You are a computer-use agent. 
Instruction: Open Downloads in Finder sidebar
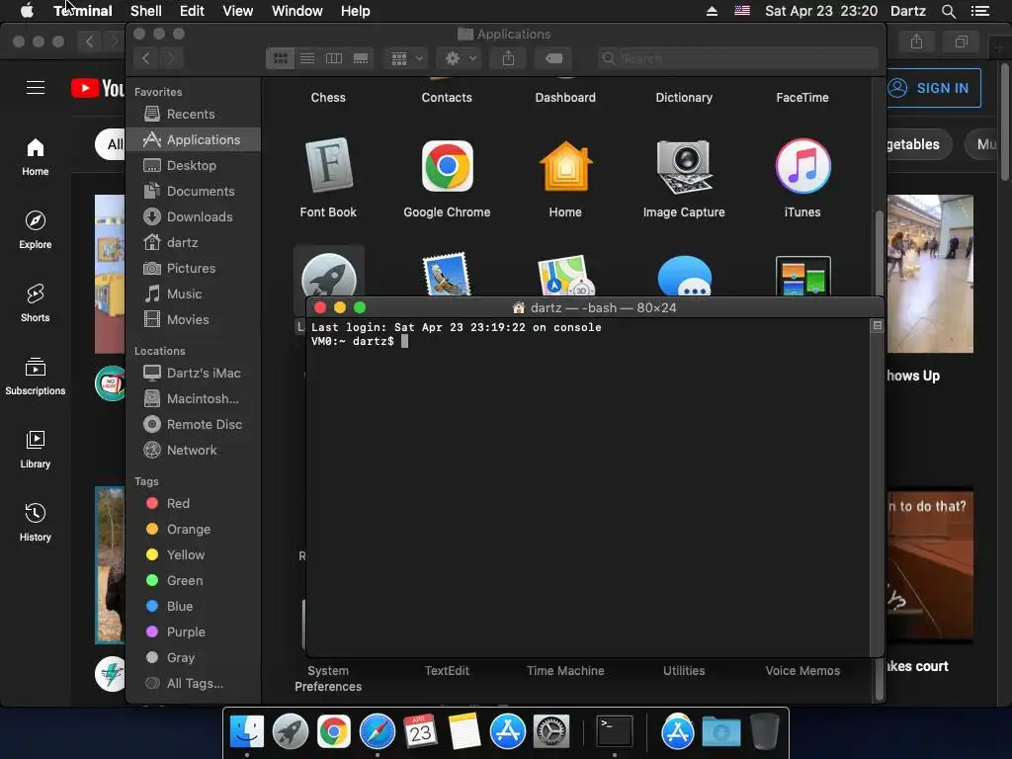193,217
